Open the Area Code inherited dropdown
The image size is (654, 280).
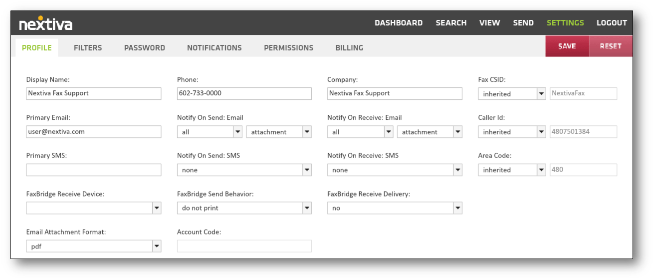point(512,170)
